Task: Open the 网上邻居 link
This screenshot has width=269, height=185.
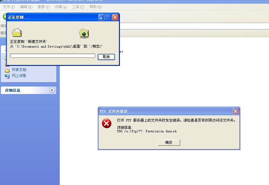Action: pos(19,75)
